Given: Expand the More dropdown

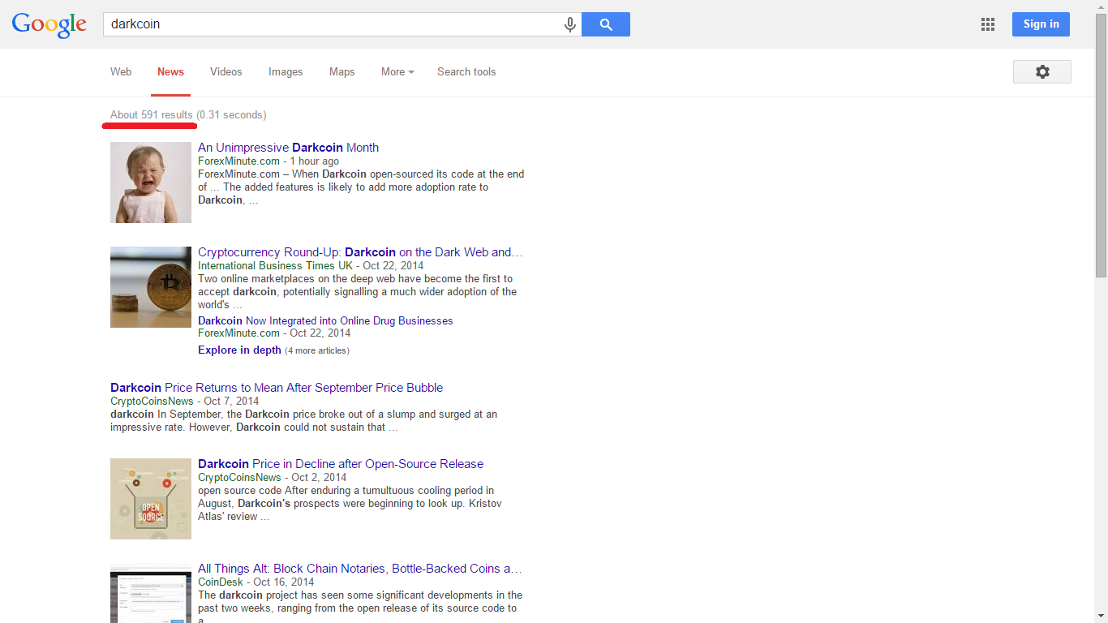Looking at the screenshot, I should pyautogui.click(x=397, y=72).
